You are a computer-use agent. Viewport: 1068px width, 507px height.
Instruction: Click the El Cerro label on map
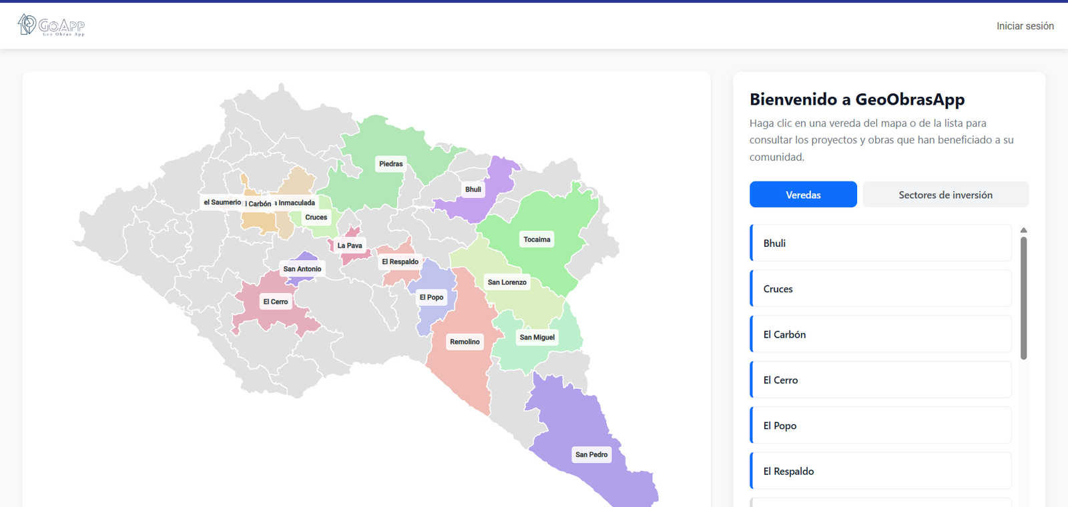tap(275, 302)
